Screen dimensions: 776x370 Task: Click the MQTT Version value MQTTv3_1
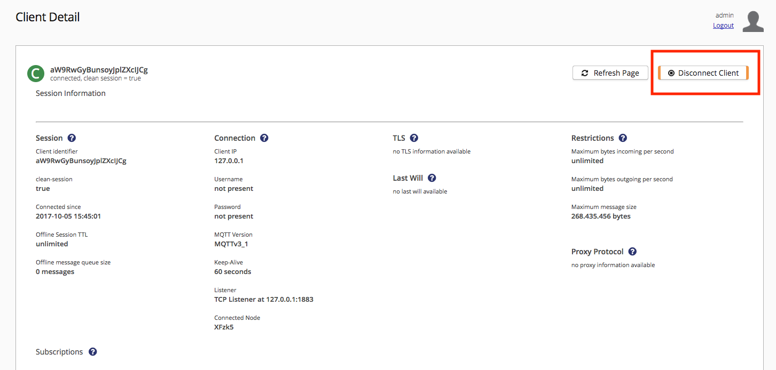click(231, 244)
